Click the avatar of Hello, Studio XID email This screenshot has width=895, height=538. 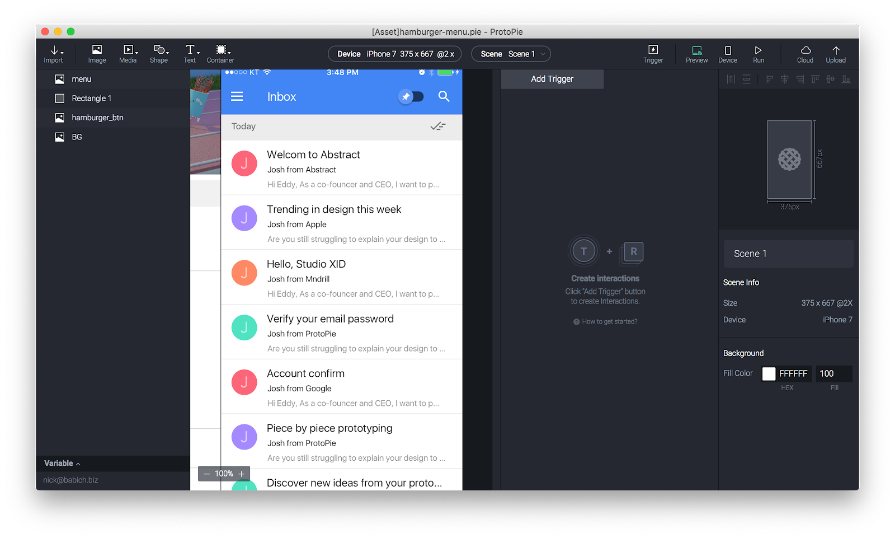point(244,273)
